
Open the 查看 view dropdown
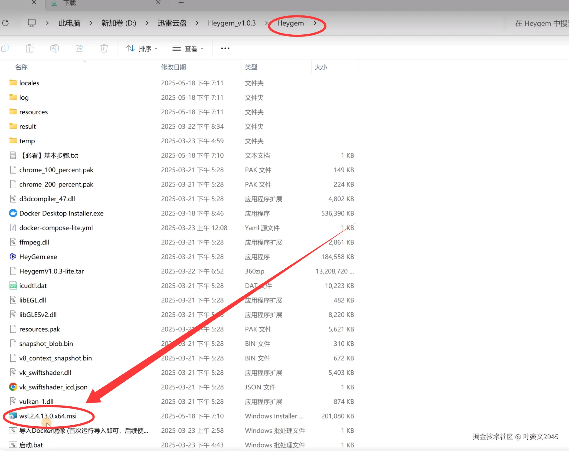[188, 48]
